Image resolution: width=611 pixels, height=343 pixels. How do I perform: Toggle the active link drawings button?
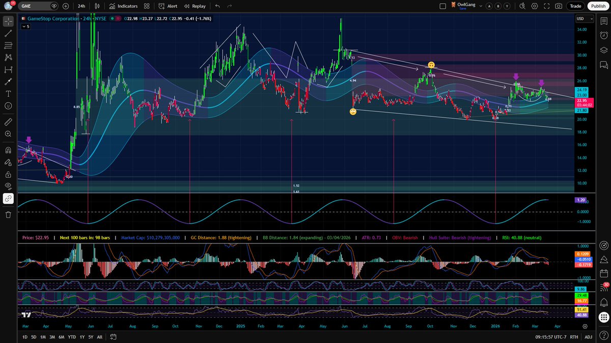click(8, 199)
